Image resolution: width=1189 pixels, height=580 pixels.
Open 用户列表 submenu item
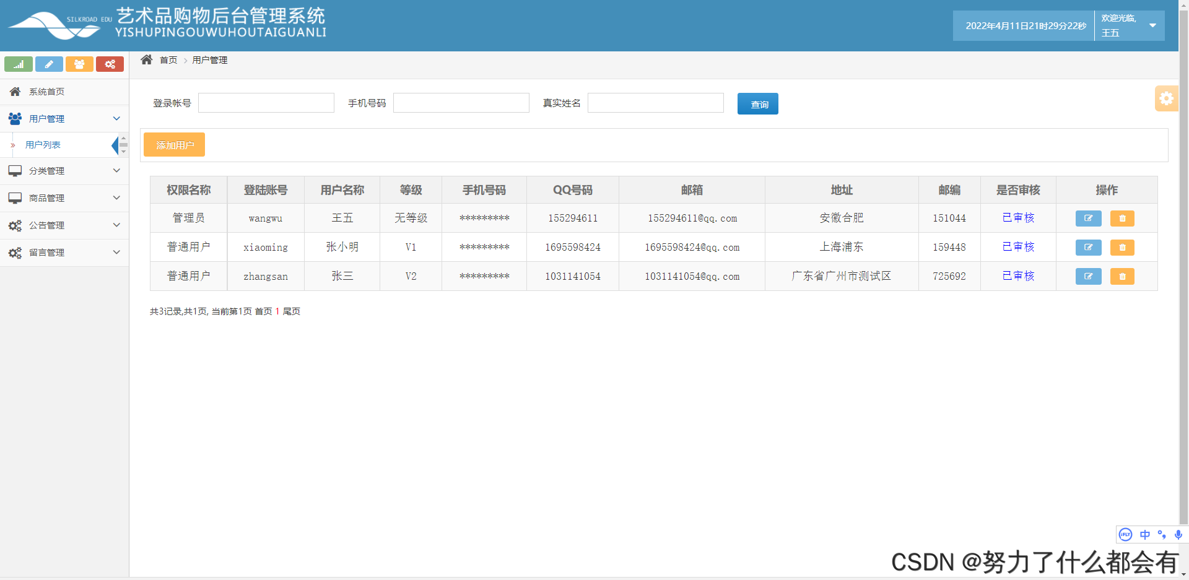pos(43,145)
